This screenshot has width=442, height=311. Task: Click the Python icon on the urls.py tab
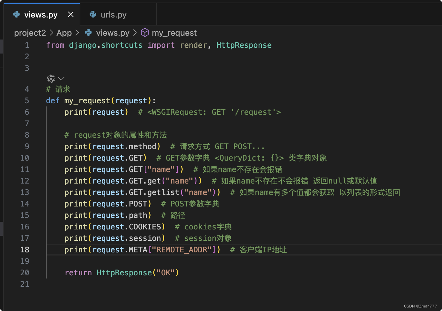click(93, 14)
